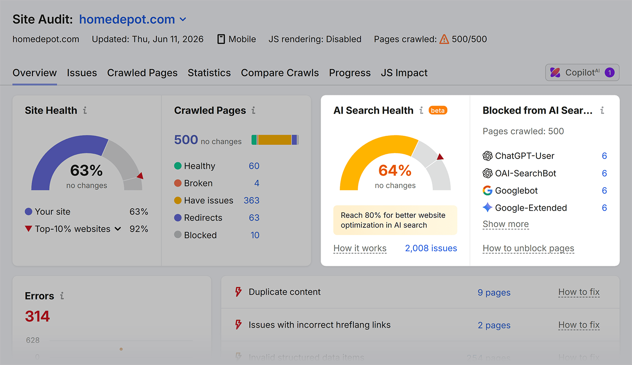632x365 pixels.
Task: Click the Site Health info icon
Action: pyautogui.click(x=85, y=110)
